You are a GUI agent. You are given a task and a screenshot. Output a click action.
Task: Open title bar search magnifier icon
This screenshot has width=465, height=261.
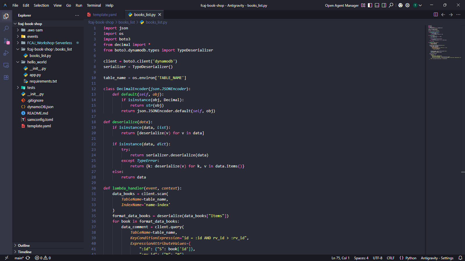coord(391,5)
